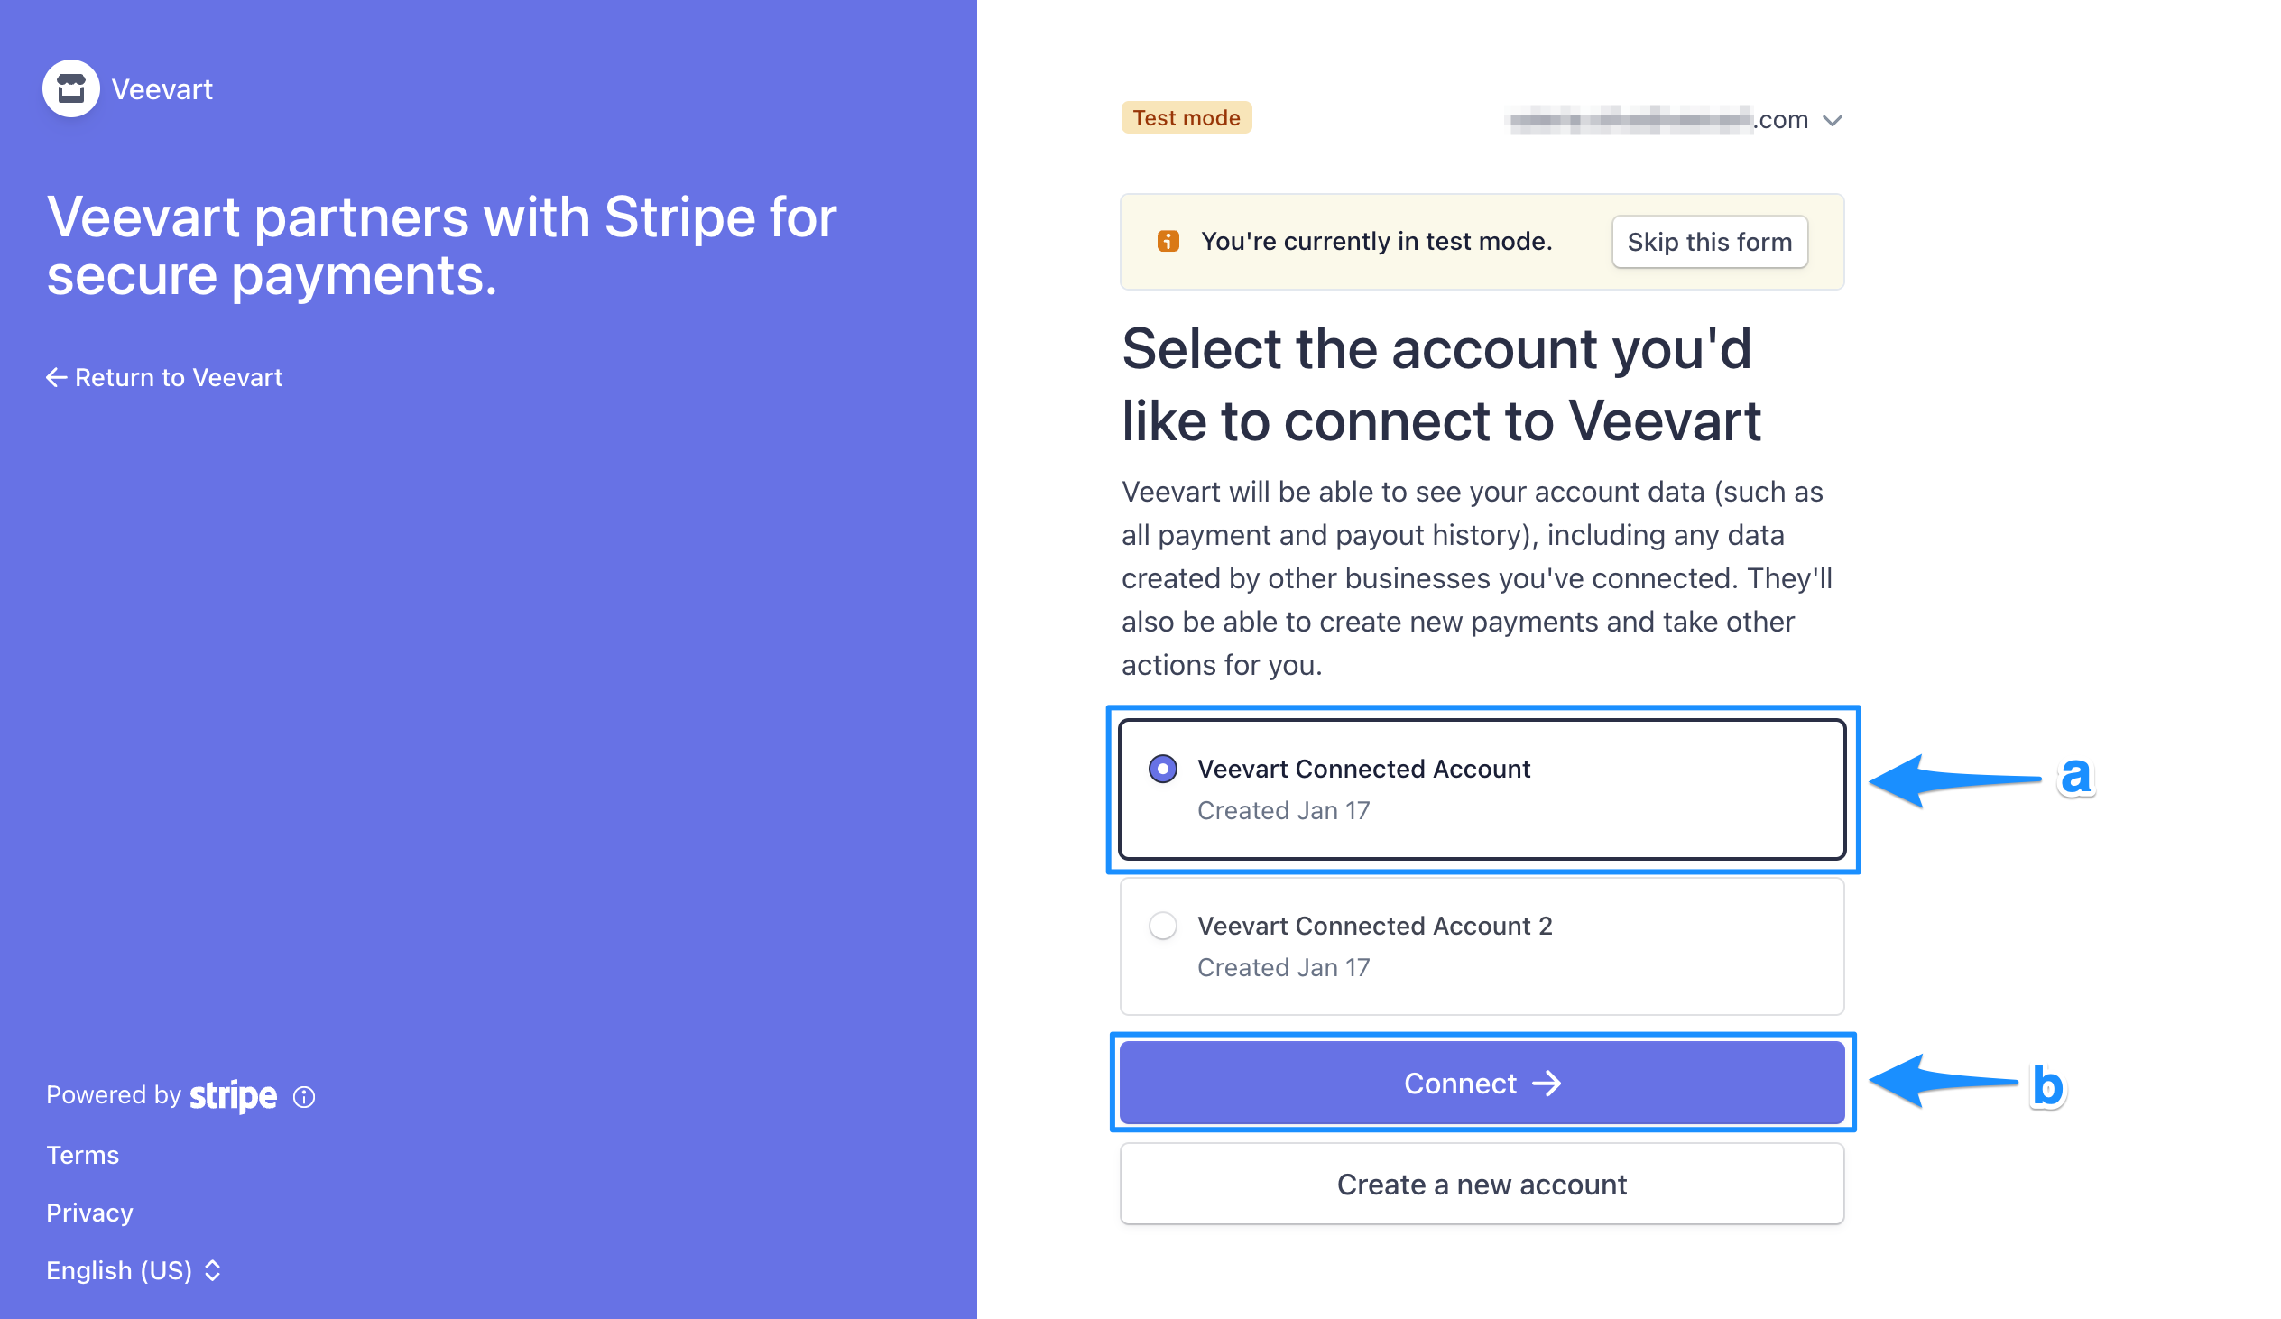Open the Privacy page
This screenshot has height=1319, width=2281.
click(89, 1213)
